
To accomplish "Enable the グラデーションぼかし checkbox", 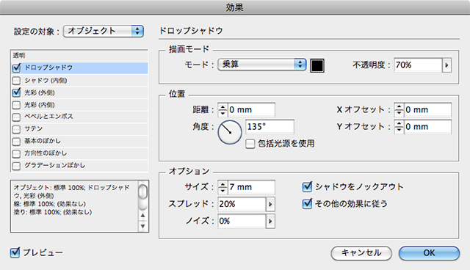I will point(16,166).
